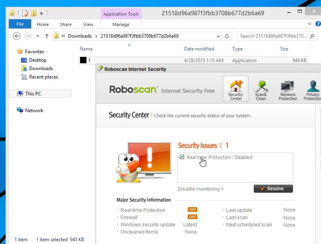
Task: Click the Disable monitoring link
Action: coord(201,189)
